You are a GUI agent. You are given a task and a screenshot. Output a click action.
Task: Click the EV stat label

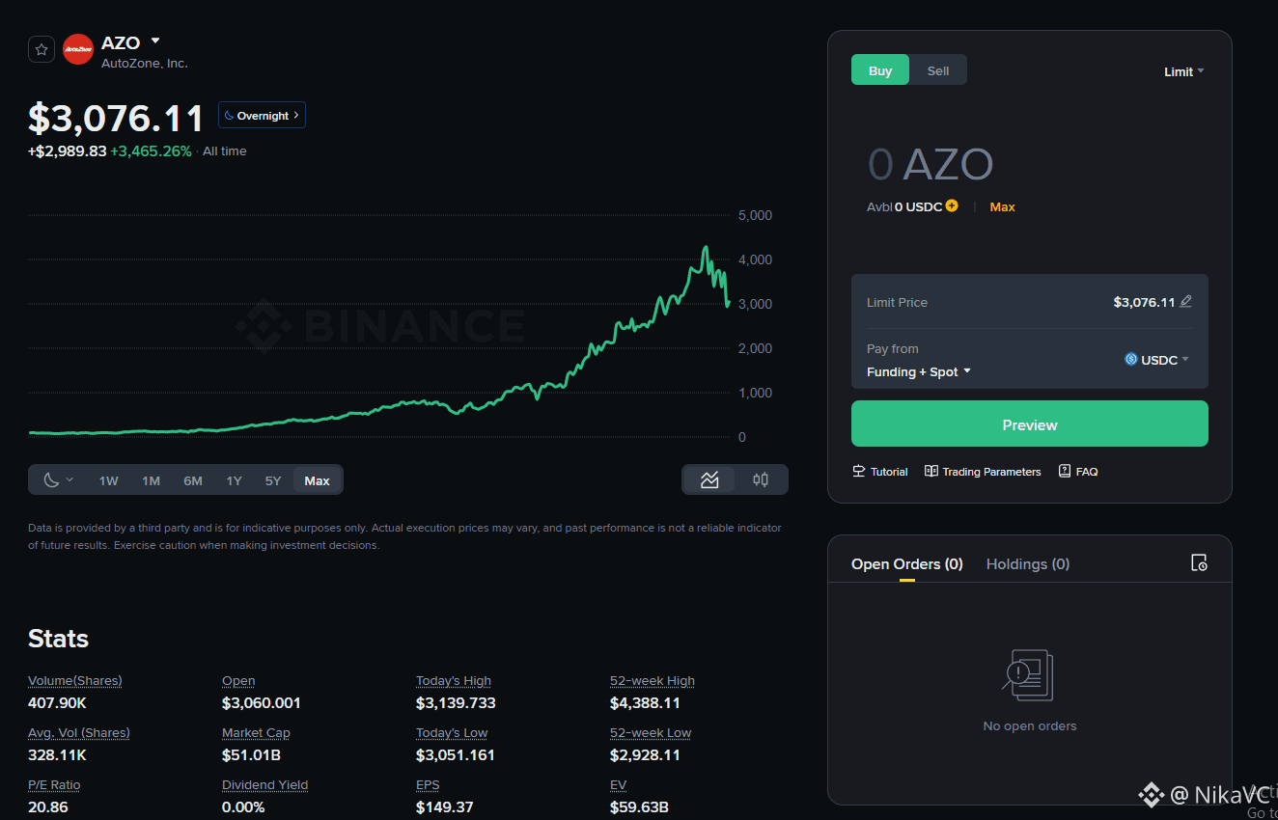[x=619, y=784]
